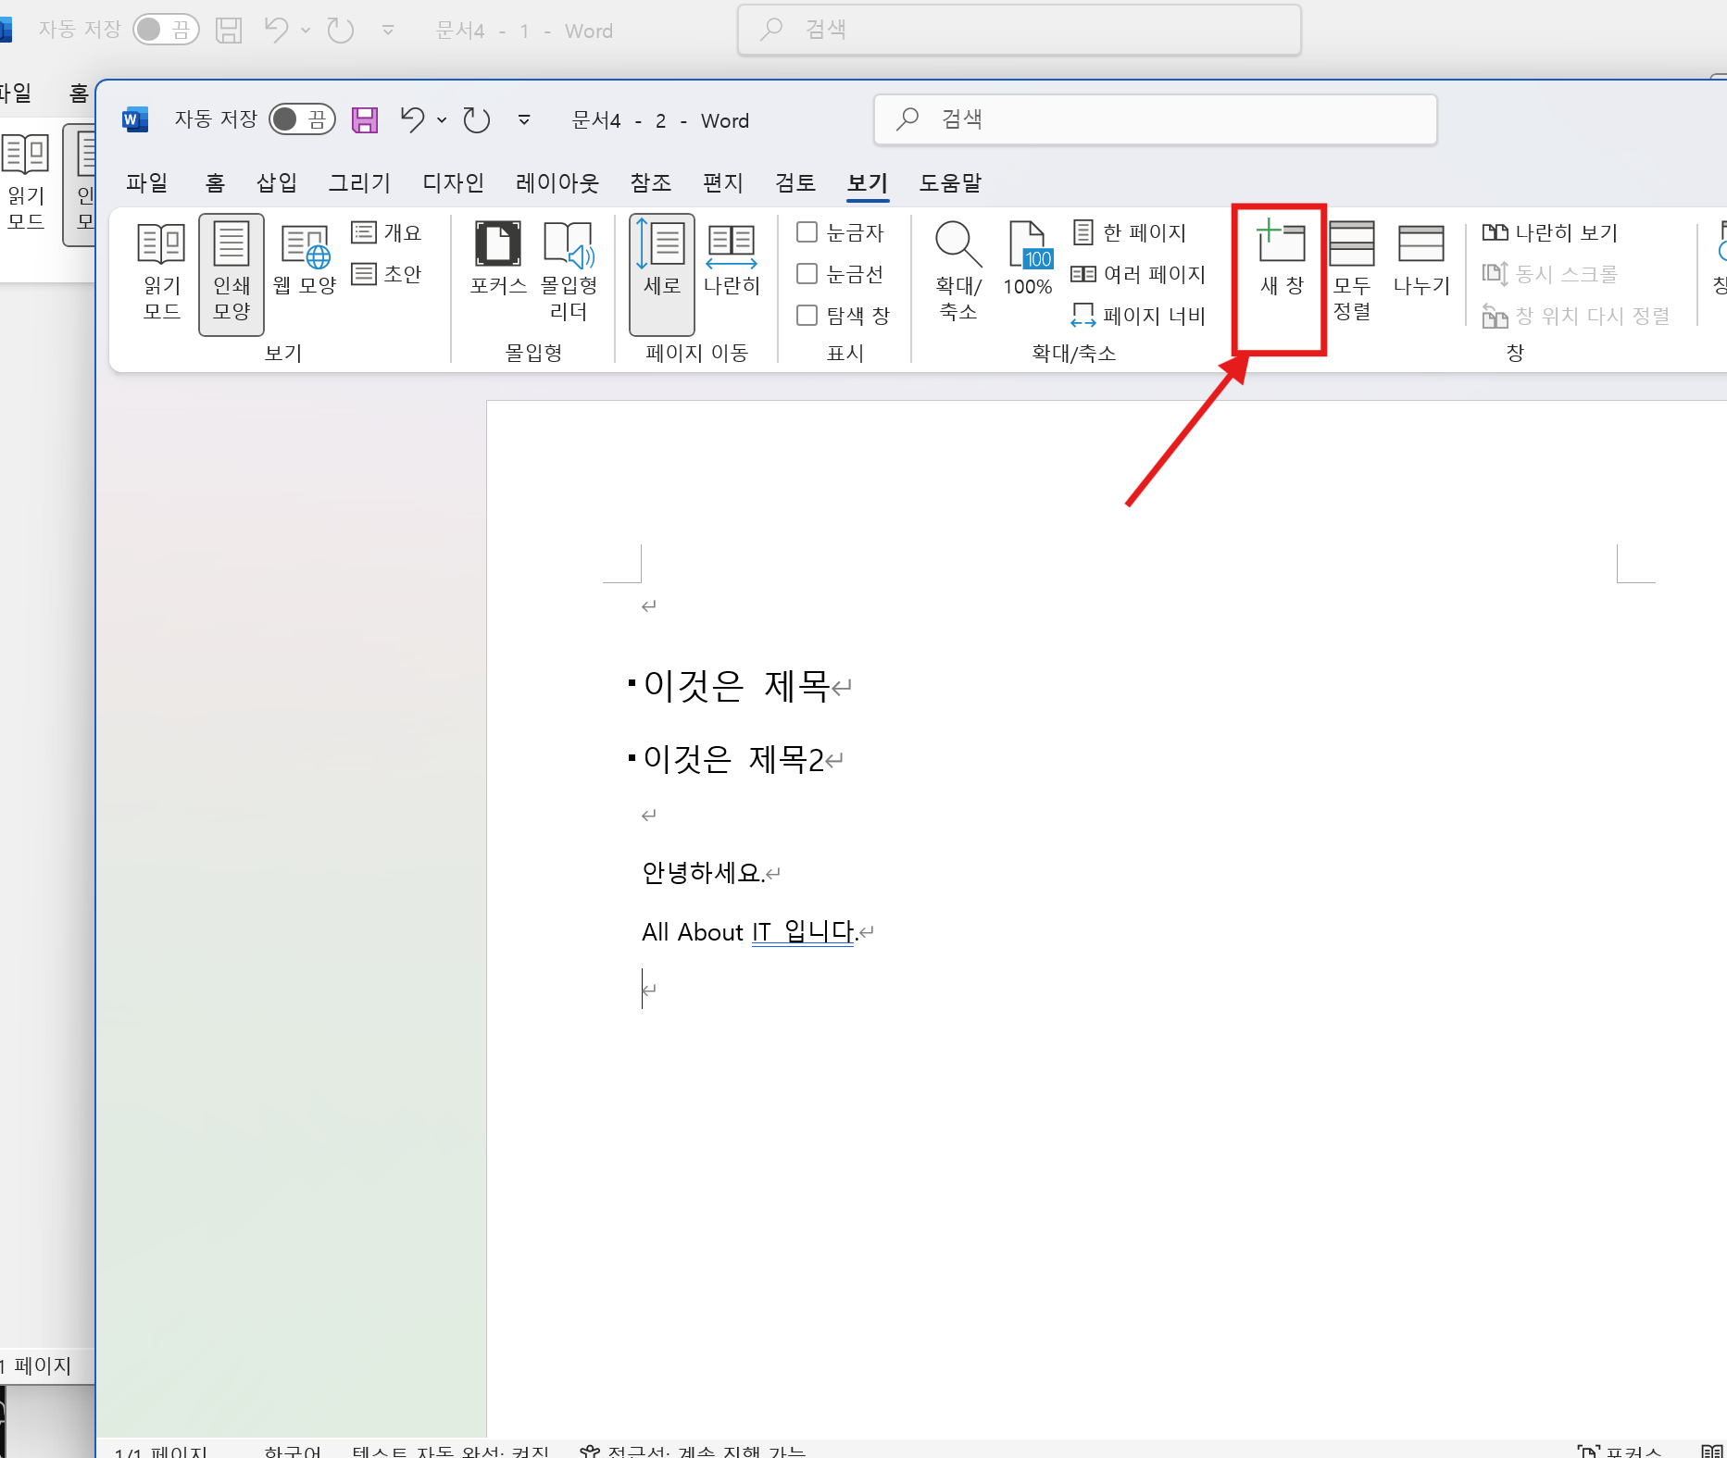Image resolution: width=1727 pixels, height=1458 pixels.
Task: Open the Help tab (도움말)
Action: click(x=950, y=183)
